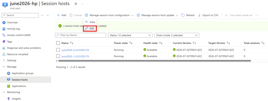Image resolution: width=268 pixels, height=101 pixels.
Task: Sort by Target Version using its arrows
Action: point(228,43)
